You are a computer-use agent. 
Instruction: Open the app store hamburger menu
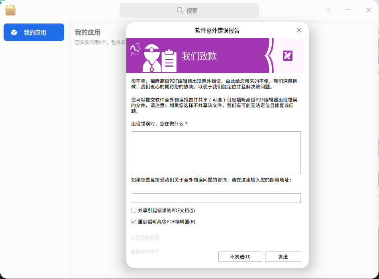click(328, 10)
